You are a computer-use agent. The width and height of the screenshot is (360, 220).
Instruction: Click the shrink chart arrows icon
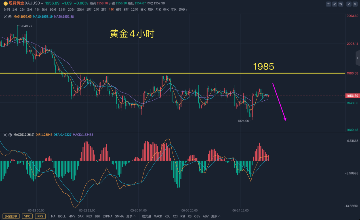point(349,4)
